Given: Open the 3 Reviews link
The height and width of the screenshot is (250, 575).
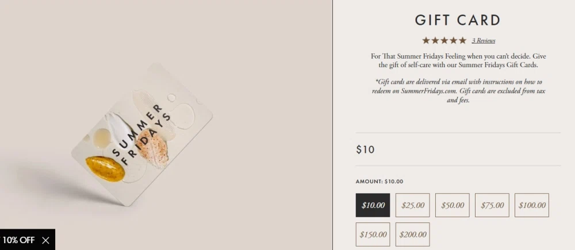Looking at the screenshot, I should pyautogui.click(x=484, y=41).
